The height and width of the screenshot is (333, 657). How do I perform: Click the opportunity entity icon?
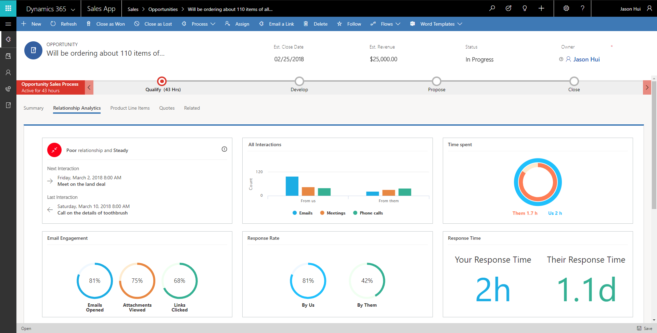[x=33, y=51]
